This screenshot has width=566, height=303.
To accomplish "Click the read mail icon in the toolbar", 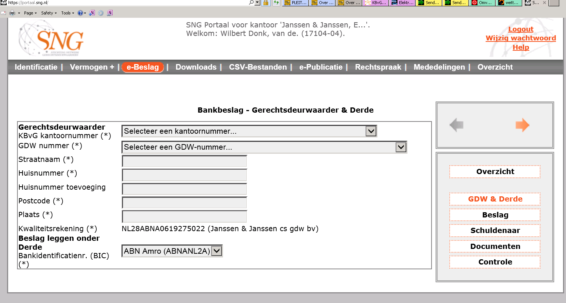I will 3,13.
